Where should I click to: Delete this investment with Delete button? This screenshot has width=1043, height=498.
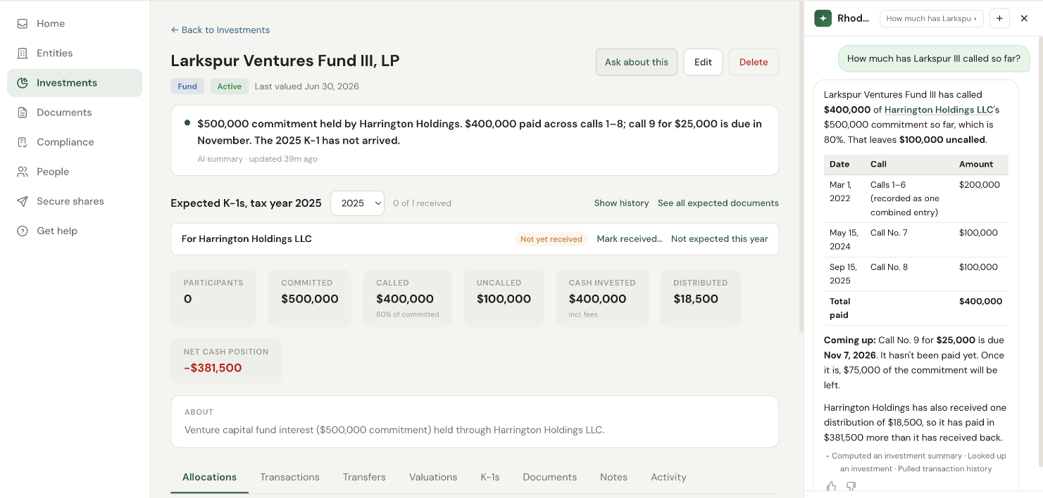[754, 62]
